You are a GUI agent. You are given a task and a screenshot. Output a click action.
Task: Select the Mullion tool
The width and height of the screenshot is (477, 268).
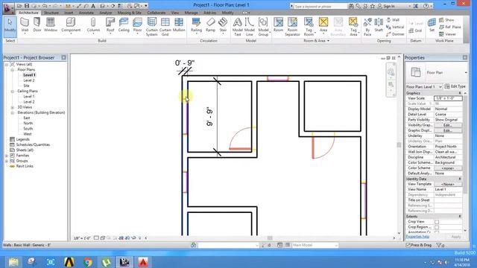[179, 25]
